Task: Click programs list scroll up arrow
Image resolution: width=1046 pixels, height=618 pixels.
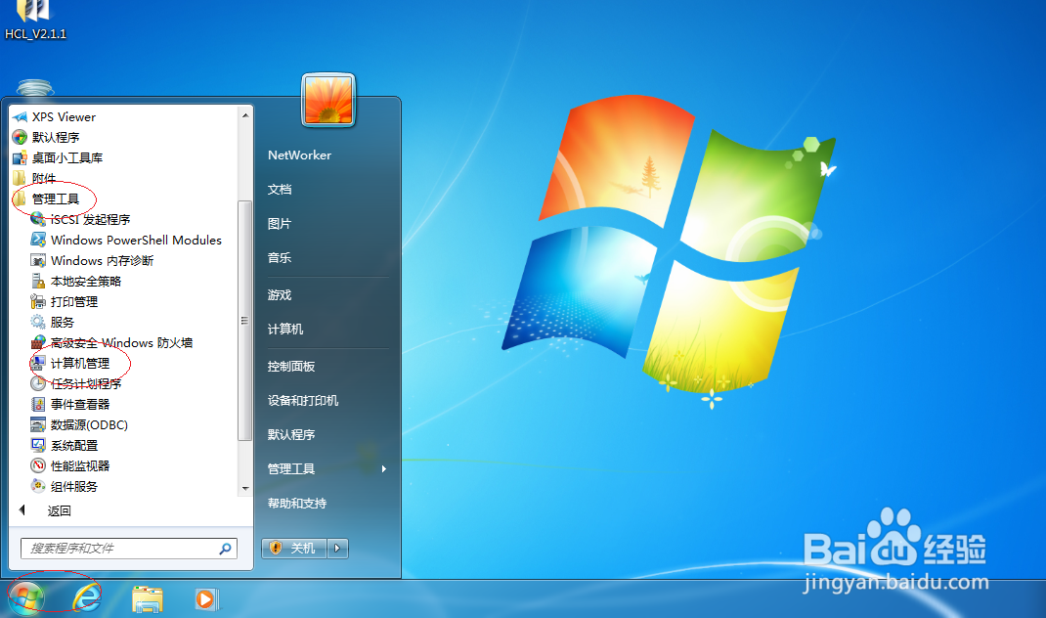Action: click(245, 115)
